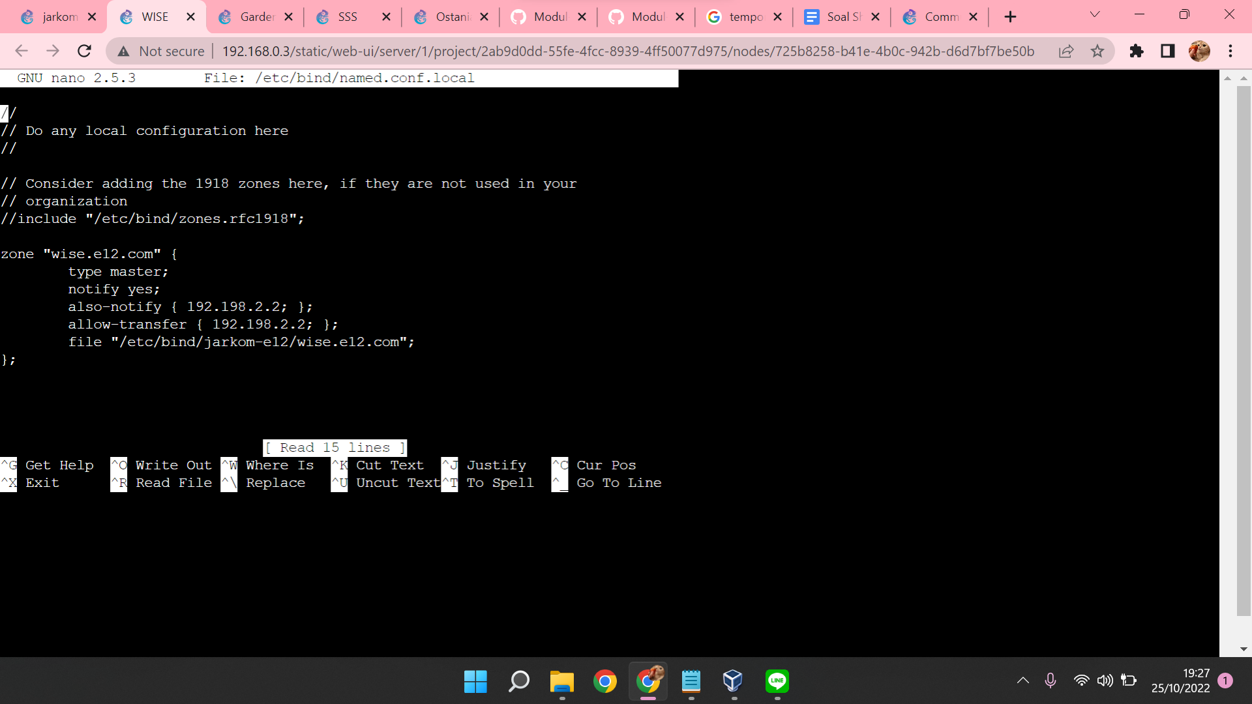
Task: Launch VirtualBox from the taskbar
Action: [734, 682]
